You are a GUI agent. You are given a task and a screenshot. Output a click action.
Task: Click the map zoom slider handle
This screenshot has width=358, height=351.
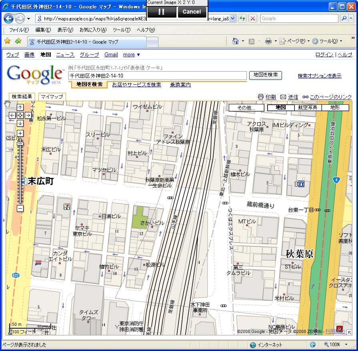[20, 143]
